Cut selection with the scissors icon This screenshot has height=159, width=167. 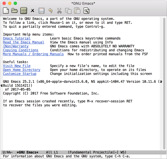59,11
